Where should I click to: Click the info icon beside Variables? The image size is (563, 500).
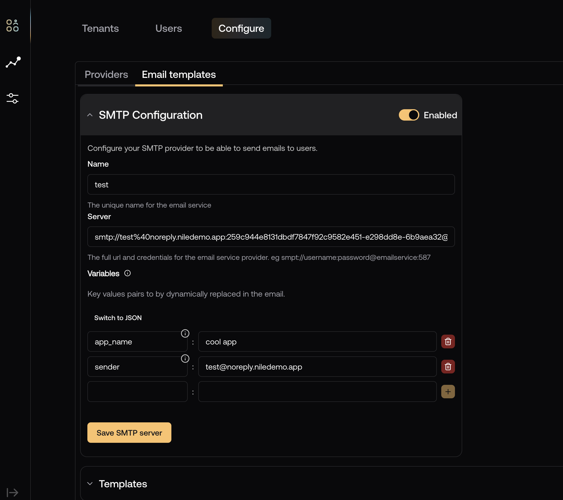click(127, 273)
